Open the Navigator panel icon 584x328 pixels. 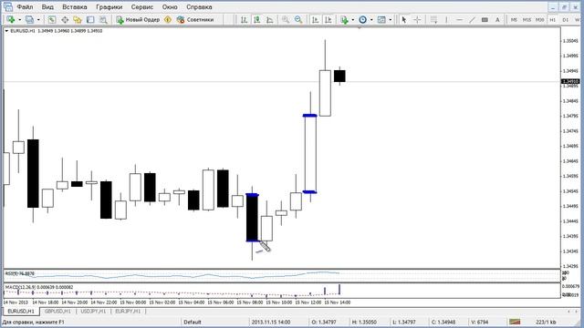tap(78, 20)
